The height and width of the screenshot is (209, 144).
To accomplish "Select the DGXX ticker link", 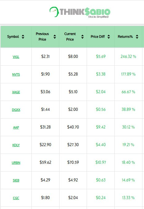I will pyautogui.click(x=16, y=110).
